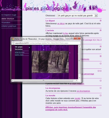Open 'atelier d'écriture' in sidebar menu

pos(8,19)
